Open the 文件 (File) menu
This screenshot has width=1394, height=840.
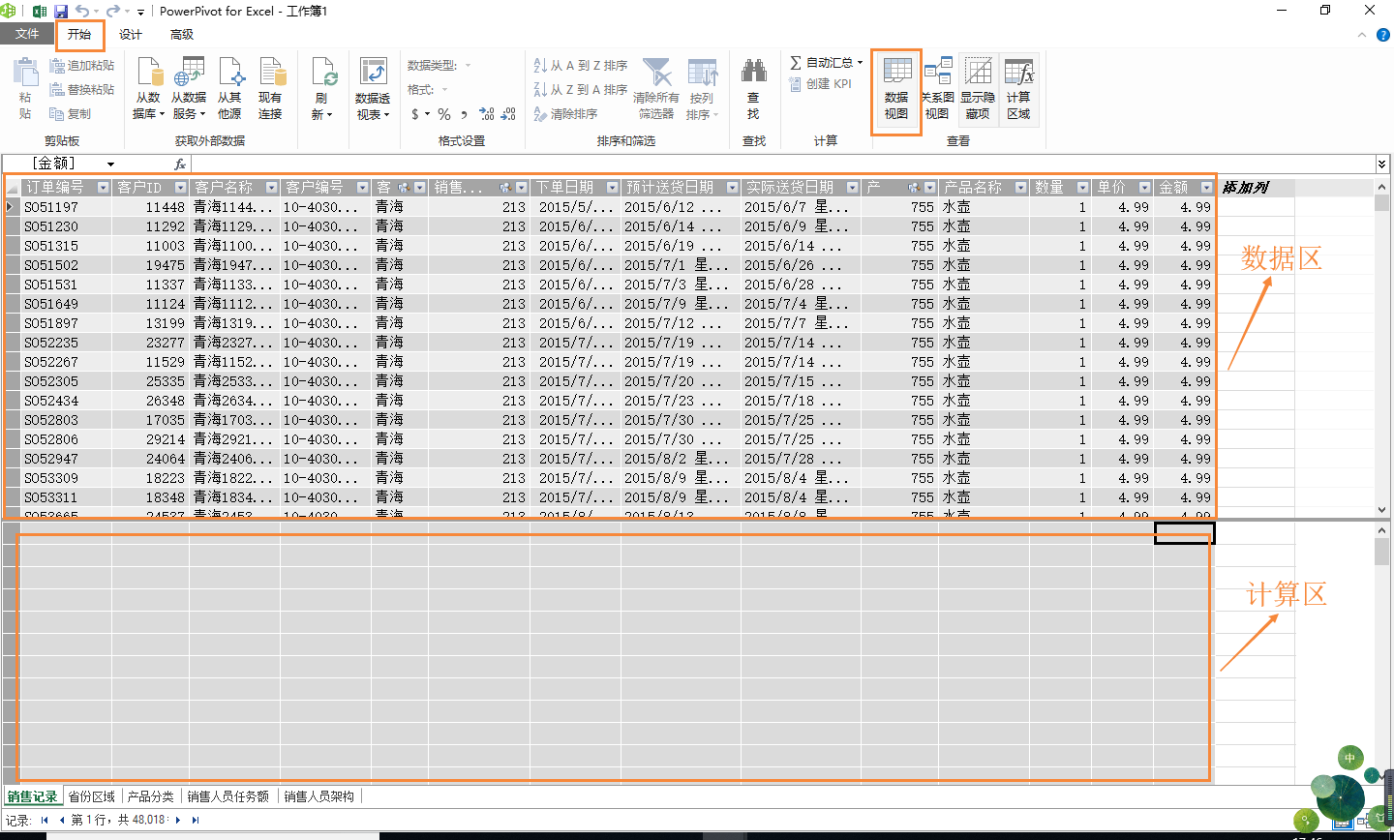27,35
